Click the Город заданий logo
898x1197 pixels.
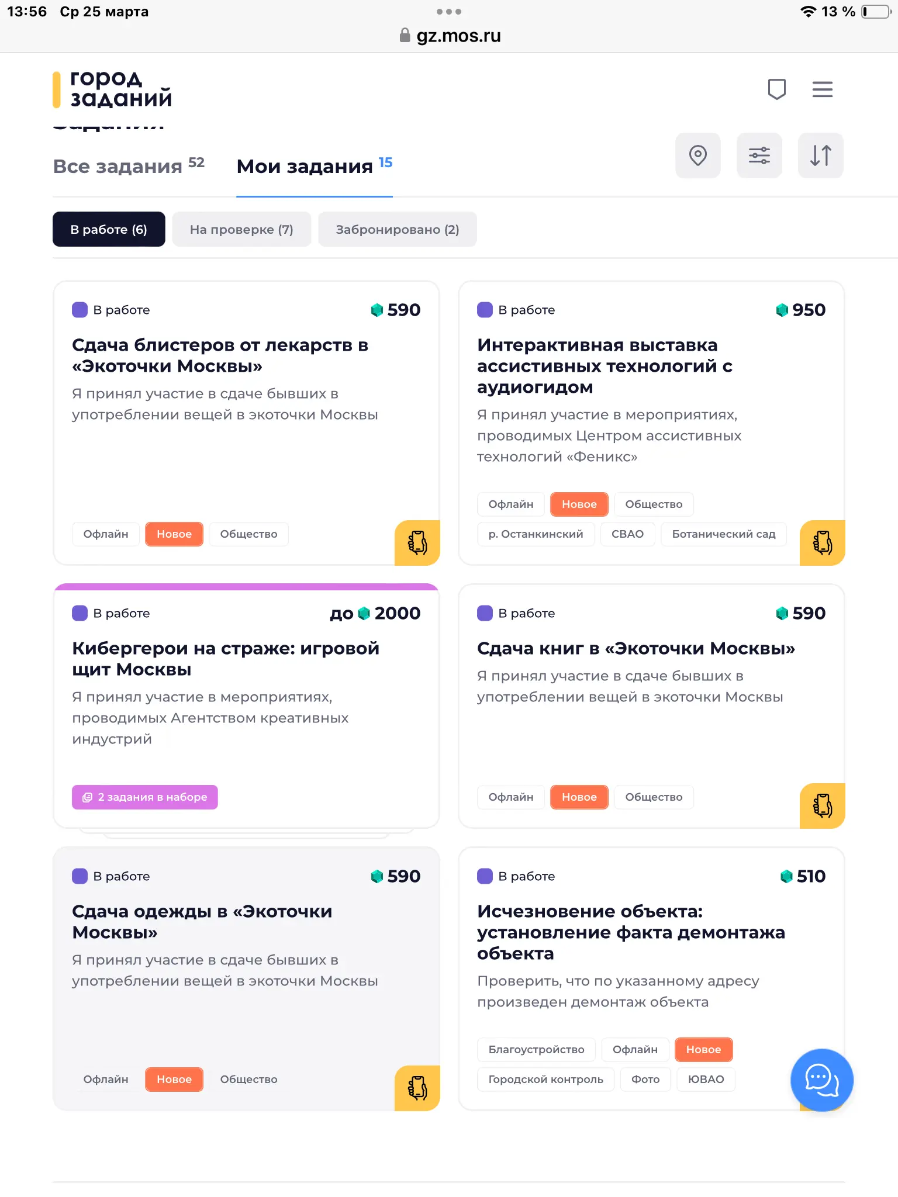click(x=112, y=89)
